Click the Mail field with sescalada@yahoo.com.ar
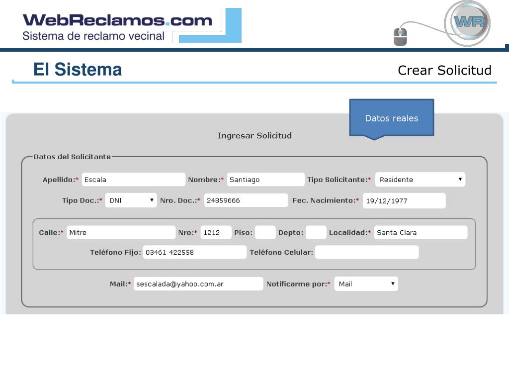Image resolution: width=509 pixels, height=382 pixels. click(198, 284)
